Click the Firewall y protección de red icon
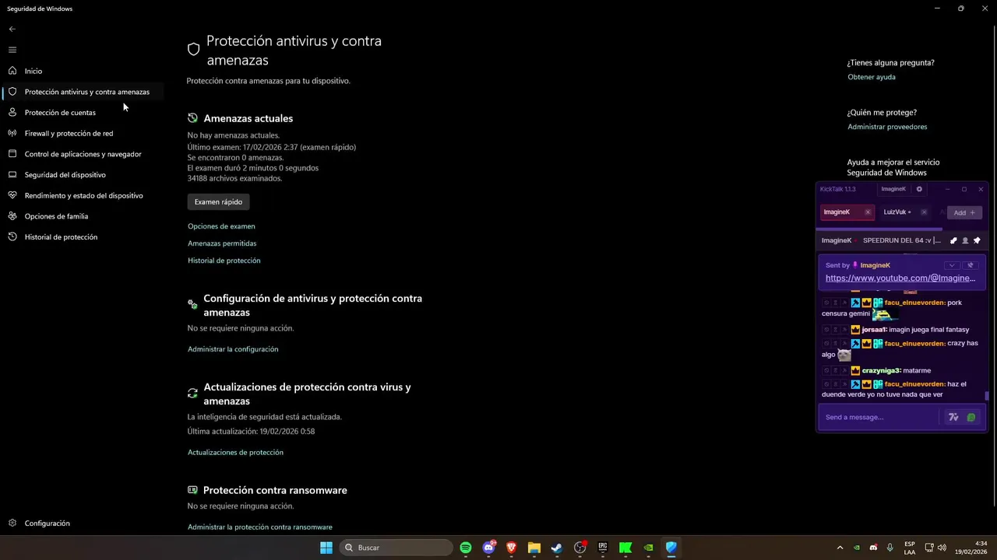This screenshot has height=560, width=997. click(12, 133)
